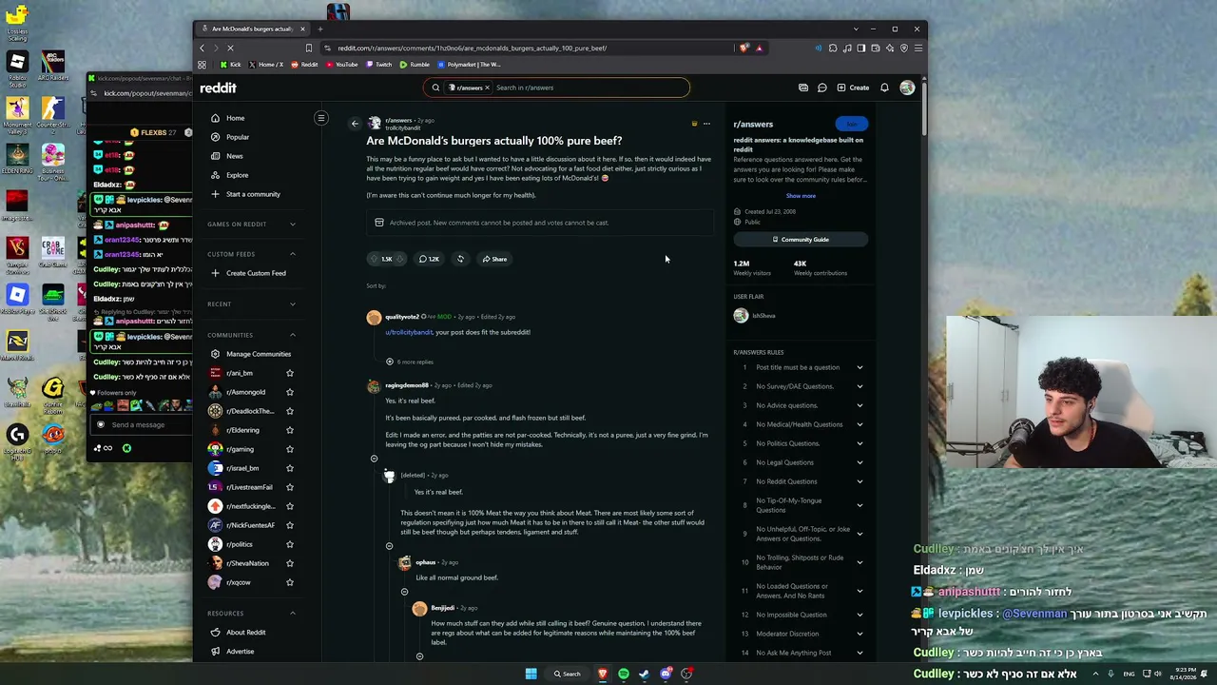1217x685 pixels.
Task: Open the taskbar Search box
Action: pyautogui.click(x=568, y=674)
